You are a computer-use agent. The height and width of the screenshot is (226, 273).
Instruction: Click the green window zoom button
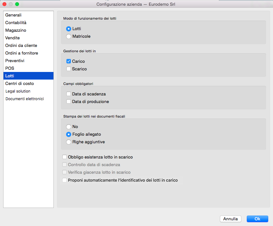pyautogui.click(x=17, y=4)
